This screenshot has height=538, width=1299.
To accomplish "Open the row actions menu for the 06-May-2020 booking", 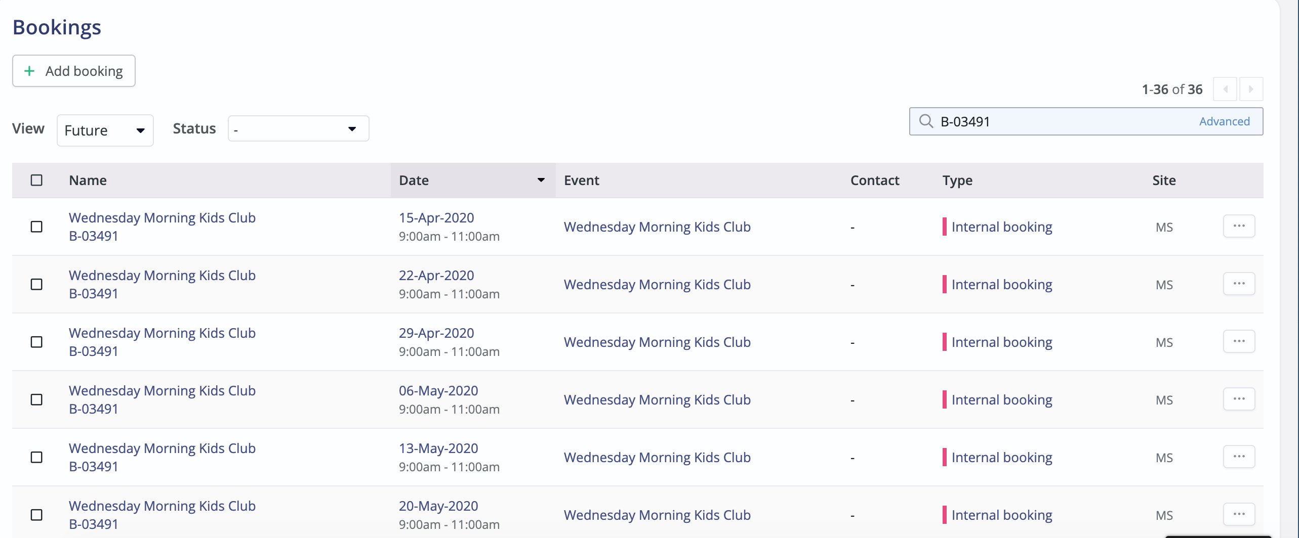I will (x=1239, y=398).
